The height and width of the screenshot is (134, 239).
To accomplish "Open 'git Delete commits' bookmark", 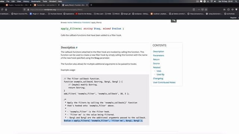I will [x=177, y=14].
